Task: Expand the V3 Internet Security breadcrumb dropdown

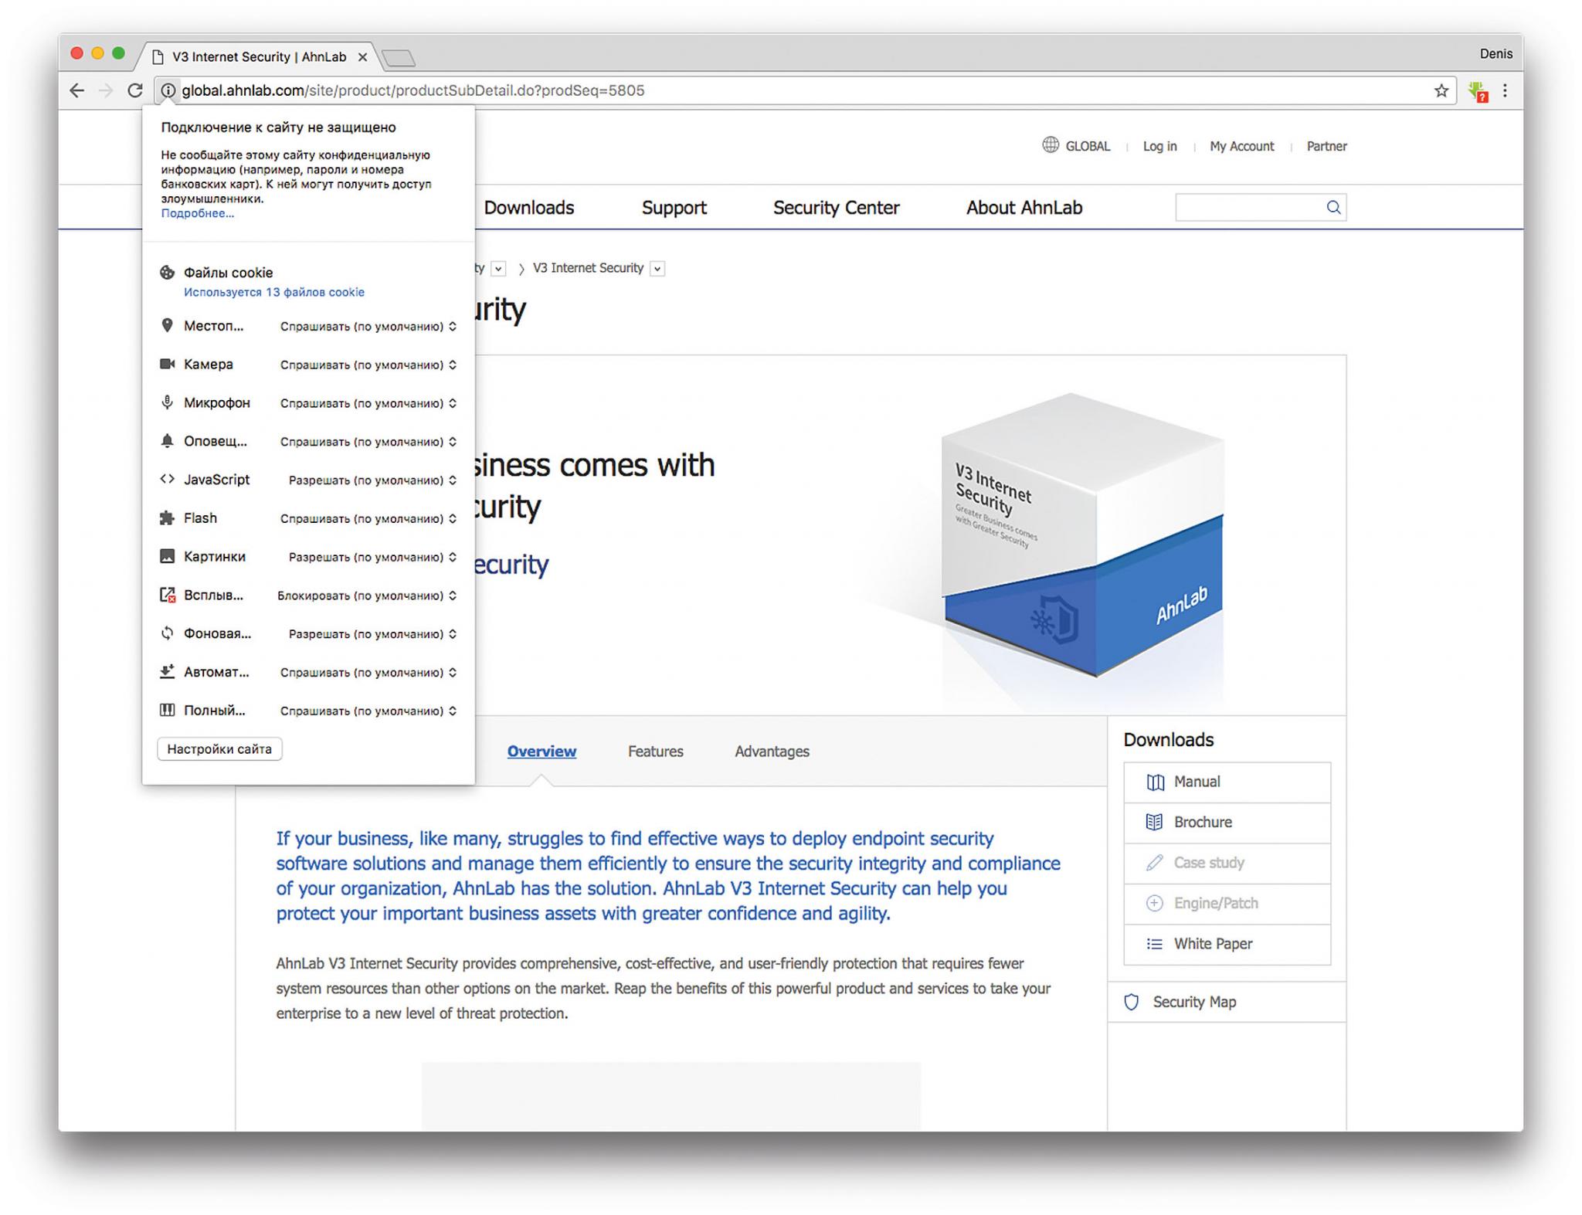Action: click(x=657, y=269)
